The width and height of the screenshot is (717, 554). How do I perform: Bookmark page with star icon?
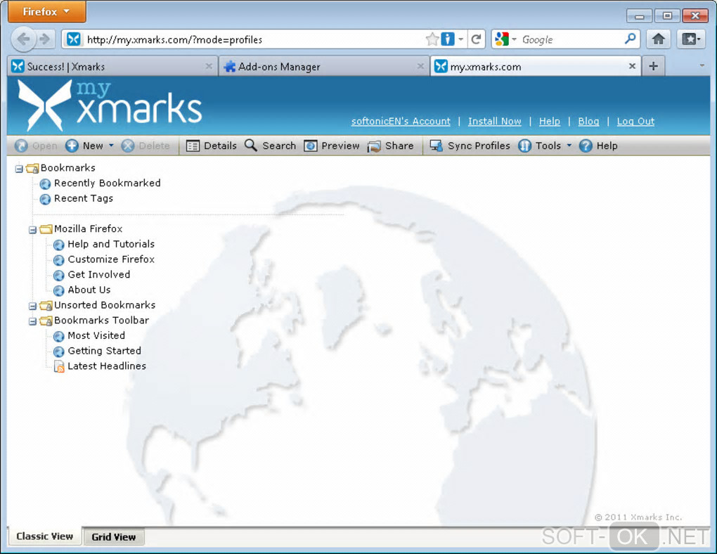[x=432, y=39]
